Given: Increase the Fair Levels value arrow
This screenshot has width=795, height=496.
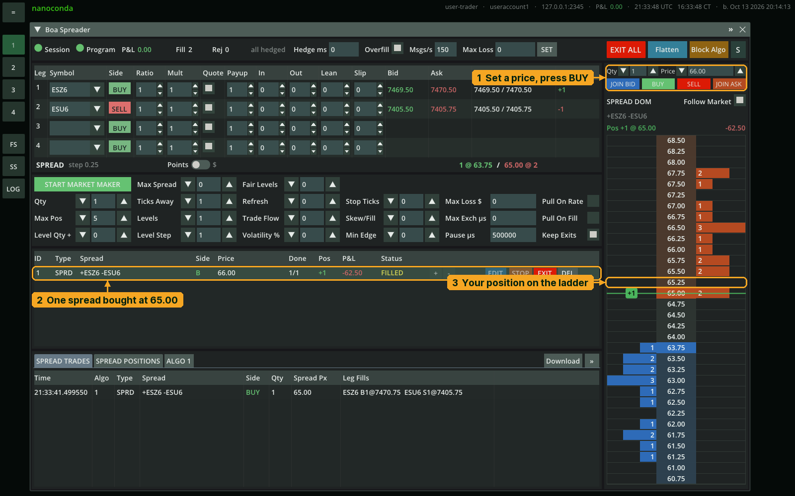Looking at the screenshot, I should click(x=332, y=185).
